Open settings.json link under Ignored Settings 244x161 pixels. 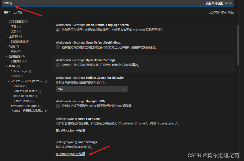70,154
